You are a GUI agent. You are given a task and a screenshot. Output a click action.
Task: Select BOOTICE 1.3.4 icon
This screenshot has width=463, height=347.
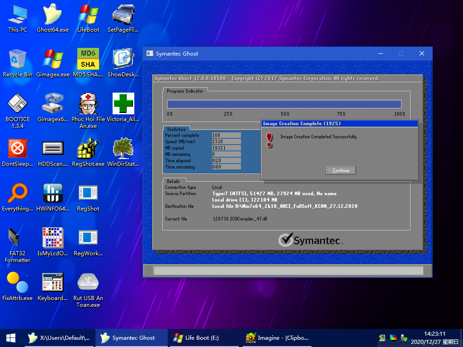[18, 111]
